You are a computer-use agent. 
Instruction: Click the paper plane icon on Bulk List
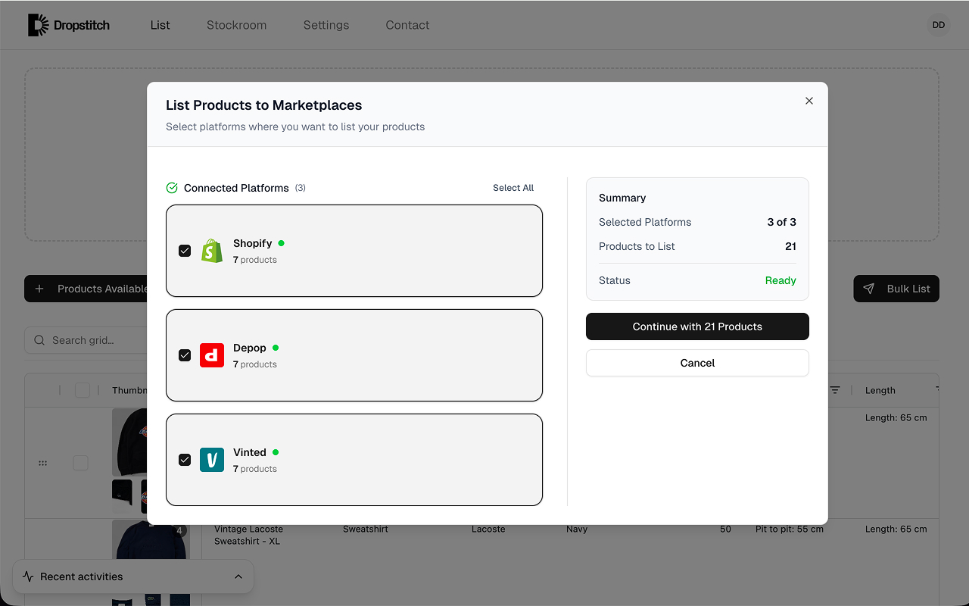point(869,289)
